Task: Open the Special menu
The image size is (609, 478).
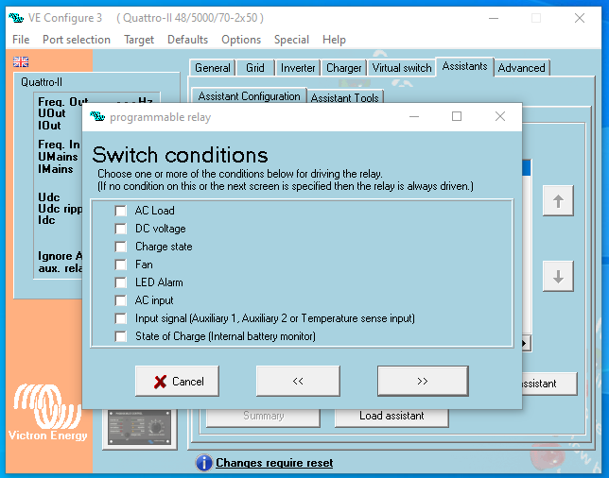Action: click(291, 40)
